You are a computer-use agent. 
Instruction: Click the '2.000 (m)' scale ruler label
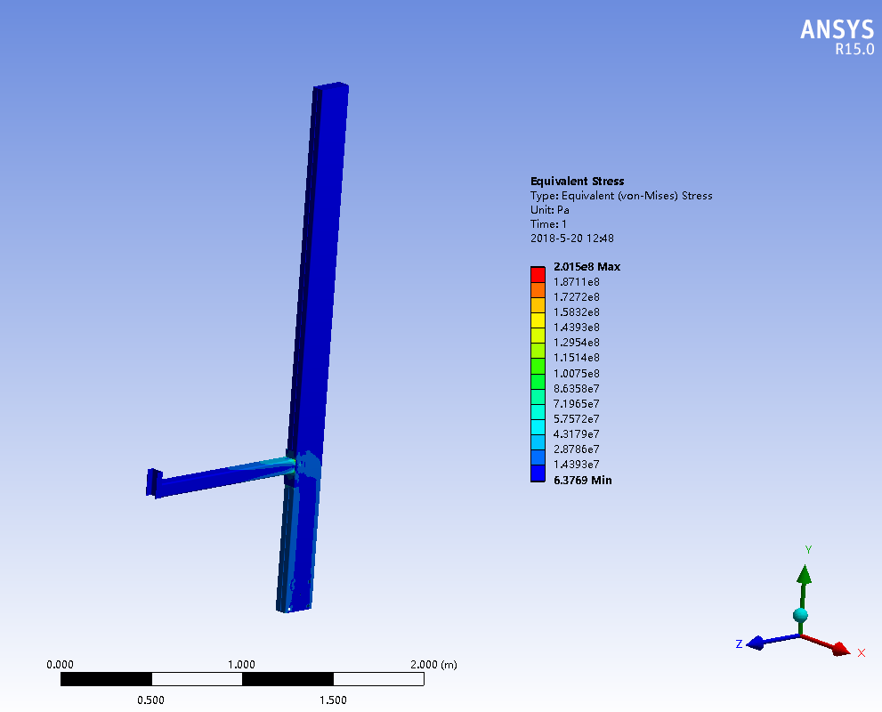(433, 665)
